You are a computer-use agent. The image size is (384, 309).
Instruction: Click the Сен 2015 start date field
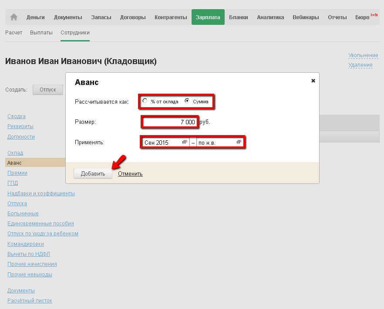(166, 143)
